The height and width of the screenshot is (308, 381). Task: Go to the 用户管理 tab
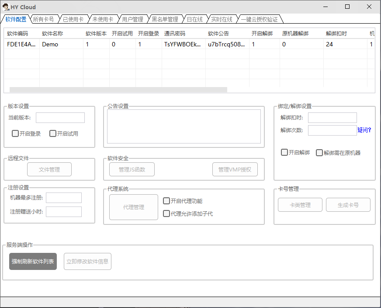(x=132, y=19)
